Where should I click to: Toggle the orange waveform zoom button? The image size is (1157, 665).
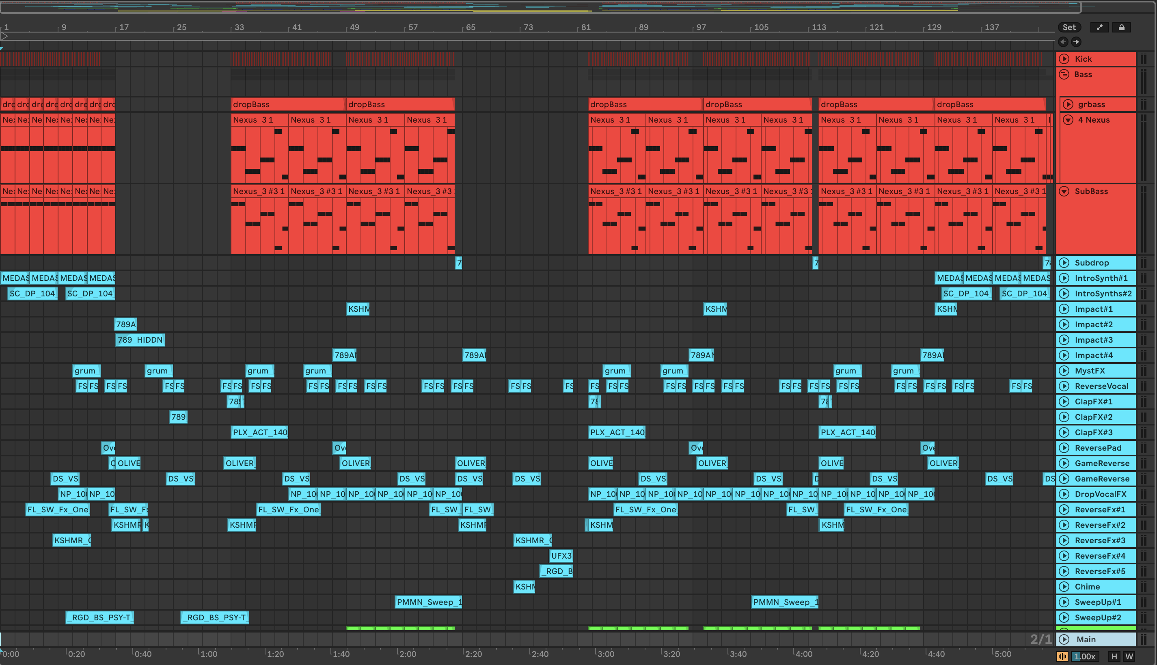pyautogui.click(x=1062, y=656)
